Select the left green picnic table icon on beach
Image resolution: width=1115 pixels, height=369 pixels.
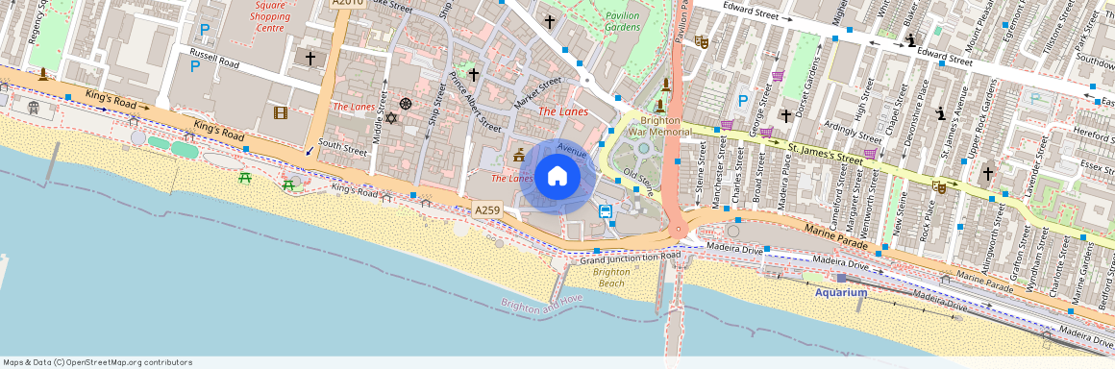coord(245,178)
